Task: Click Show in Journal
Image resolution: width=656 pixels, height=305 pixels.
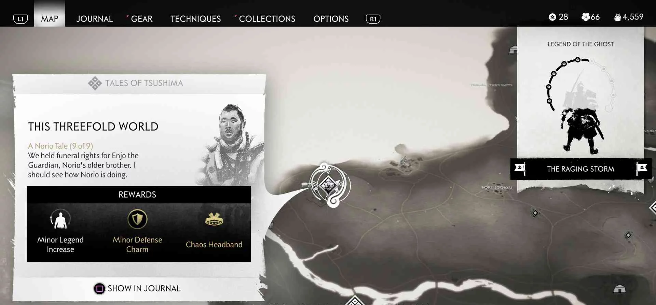Action: tap(144, 289)
